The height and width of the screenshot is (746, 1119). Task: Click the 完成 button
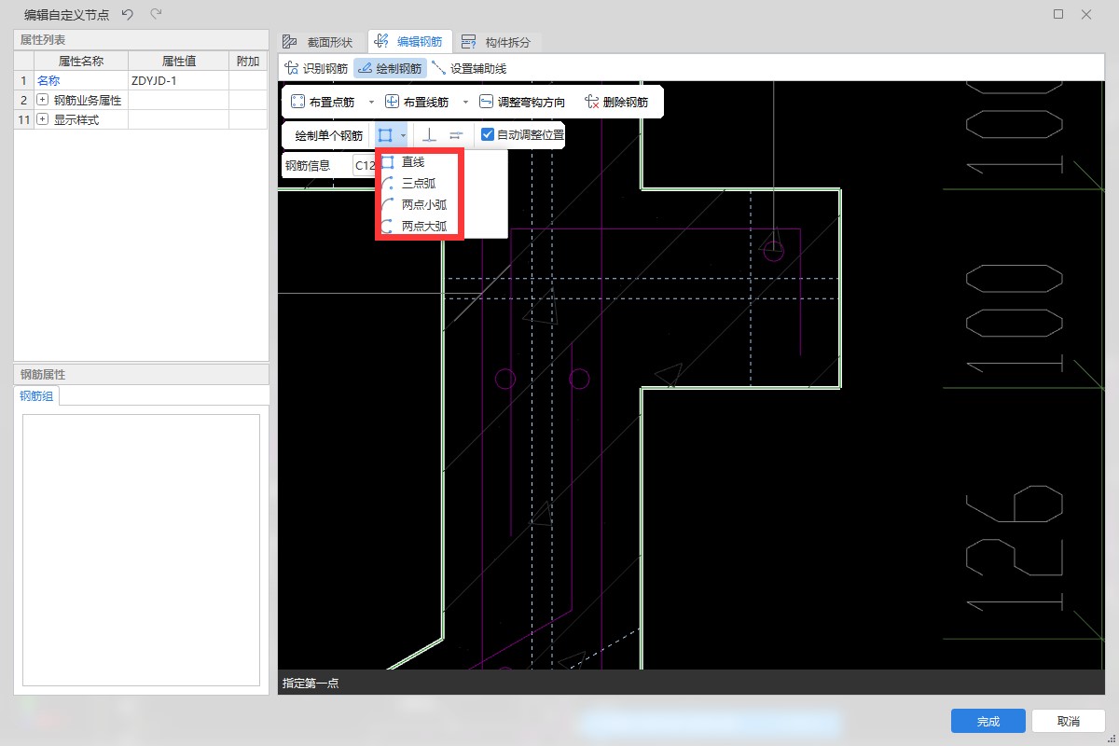[x=988, y=721]
